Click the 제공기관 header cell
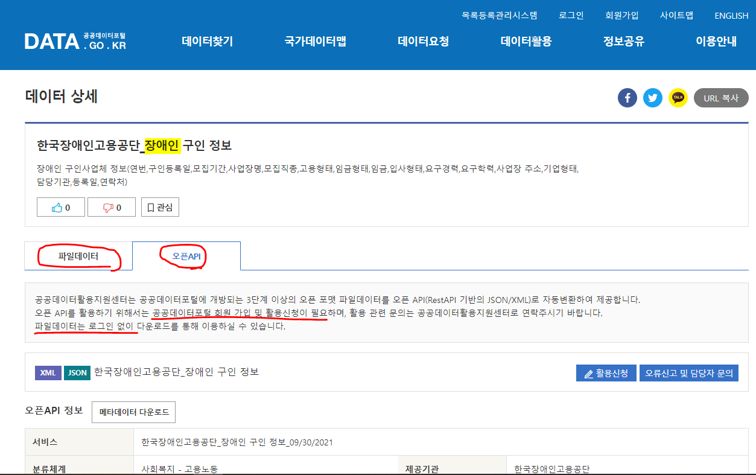 (x=453, y=465)
